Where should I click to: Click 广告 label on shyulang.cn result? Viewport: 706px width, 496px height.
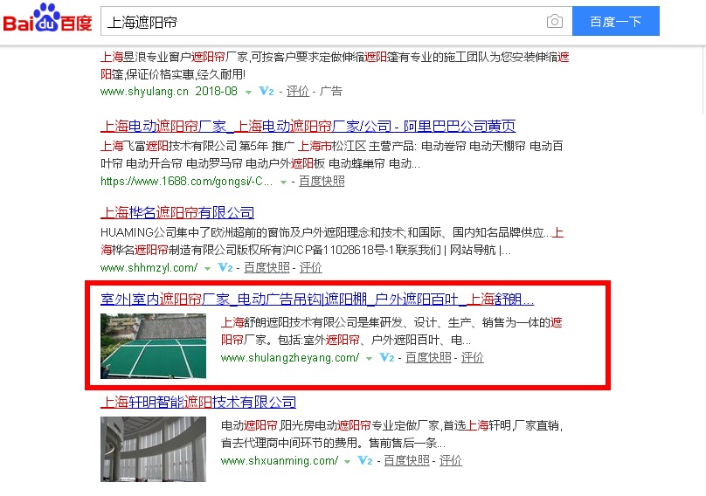tap(331, 92)
